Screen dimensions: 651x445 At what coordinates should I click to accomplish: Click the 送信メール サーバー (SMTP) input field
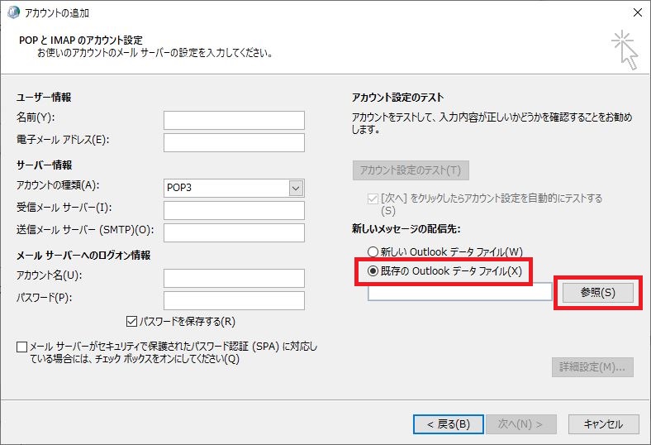[234, 232]
